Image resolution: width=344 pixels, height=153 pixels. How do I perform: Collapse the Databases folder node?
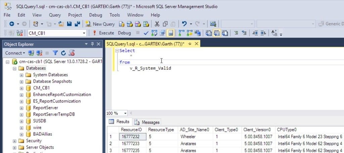pos(14,68)
